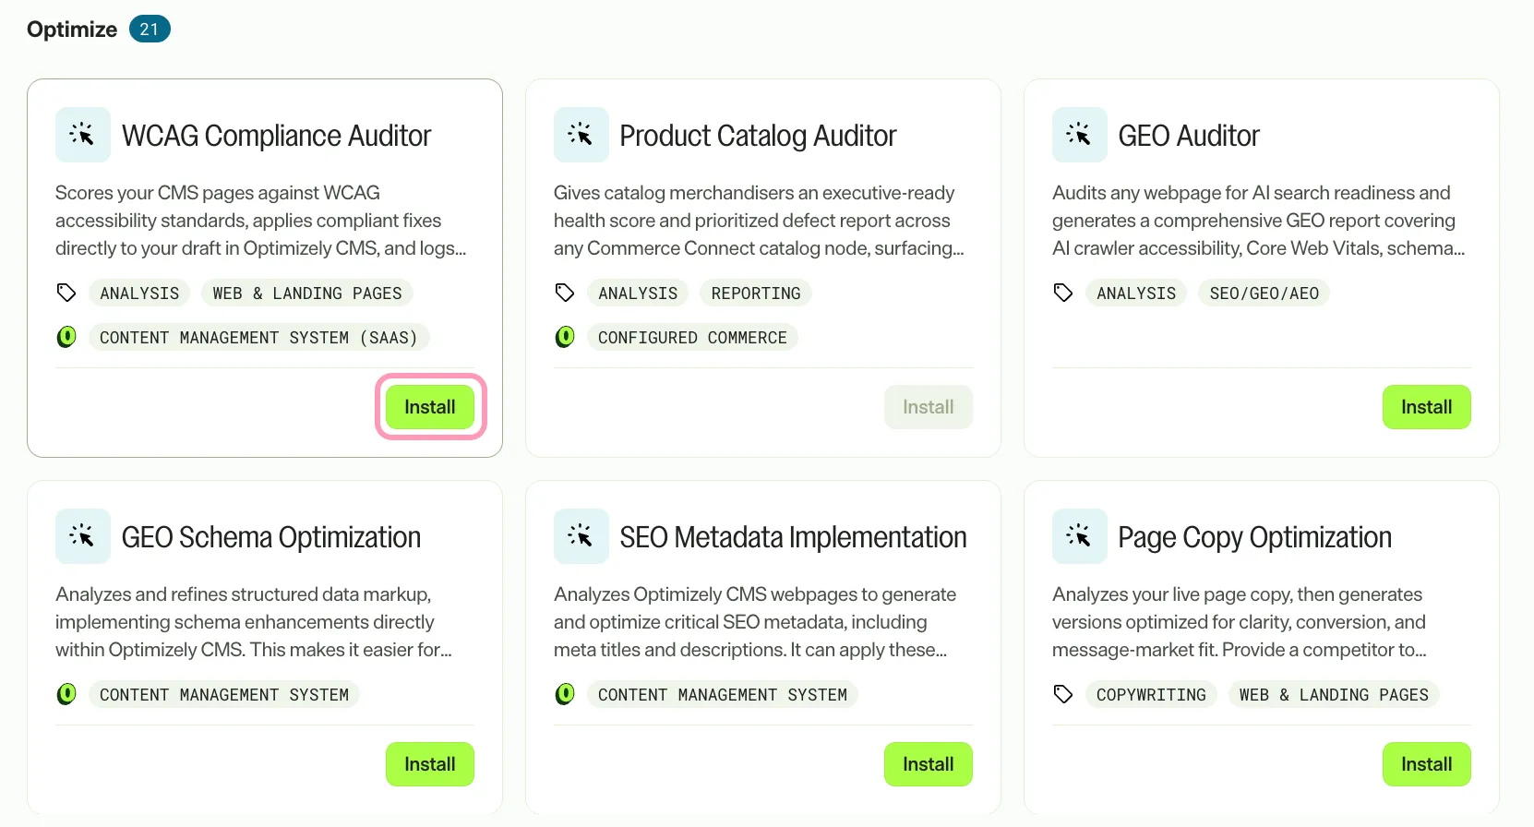
Task: Click the green product icon beside Content Management System (SaaS)
Action: [x=66, y=337]
